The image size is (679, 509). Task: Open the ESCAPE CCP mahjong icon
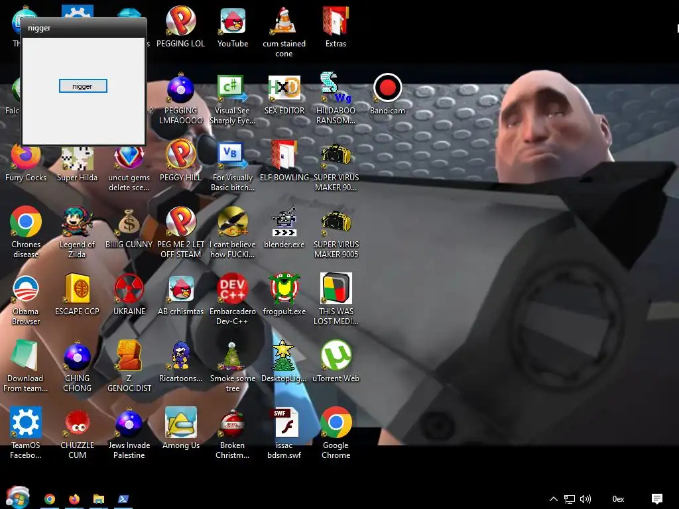pyautogui.click(x=77, y=288)
